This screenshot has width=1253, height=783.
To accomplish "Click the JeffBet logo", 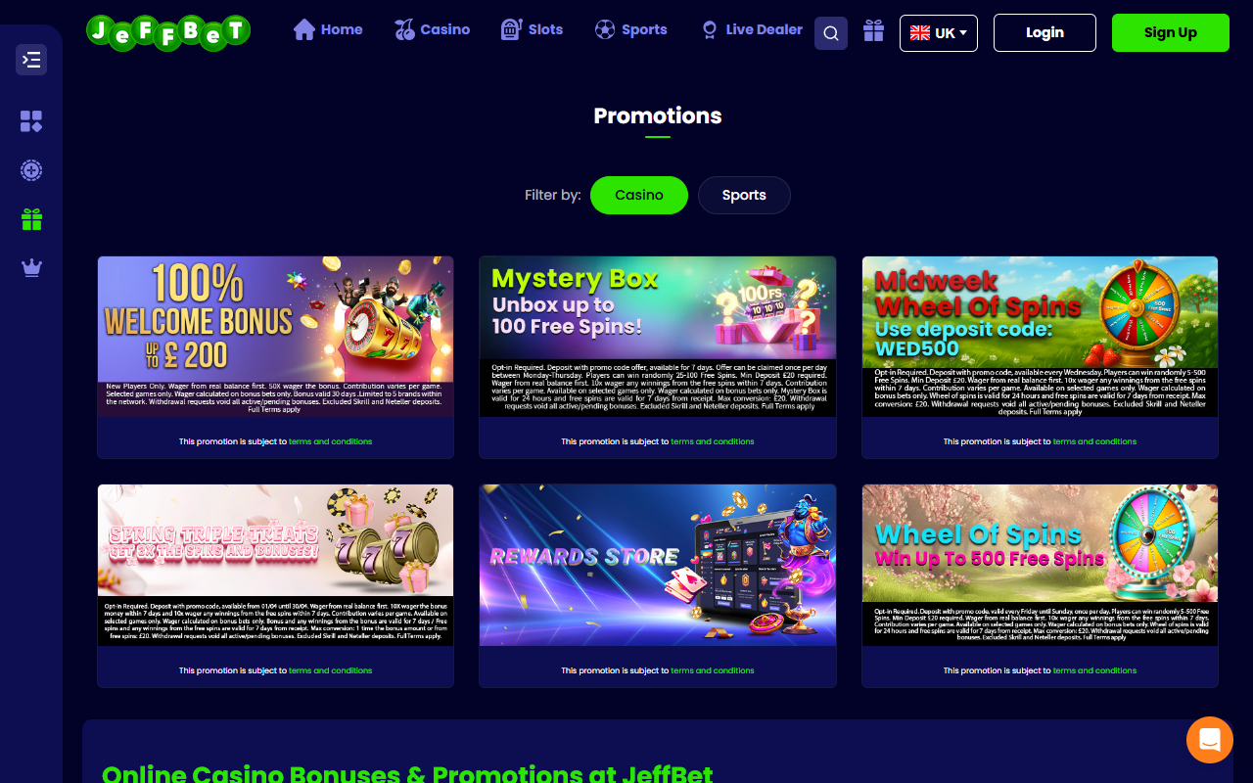I will tap(168, 32).
